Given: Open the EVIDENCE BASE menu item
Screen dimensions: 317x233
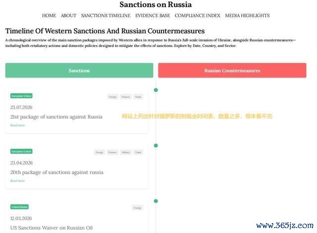Looking at the screenshot, I should click(153, 15).
